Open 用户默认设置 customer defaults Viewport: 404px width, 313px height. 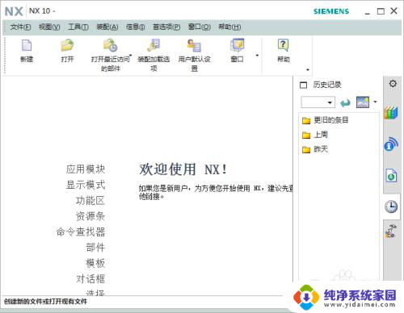point(194,46)
